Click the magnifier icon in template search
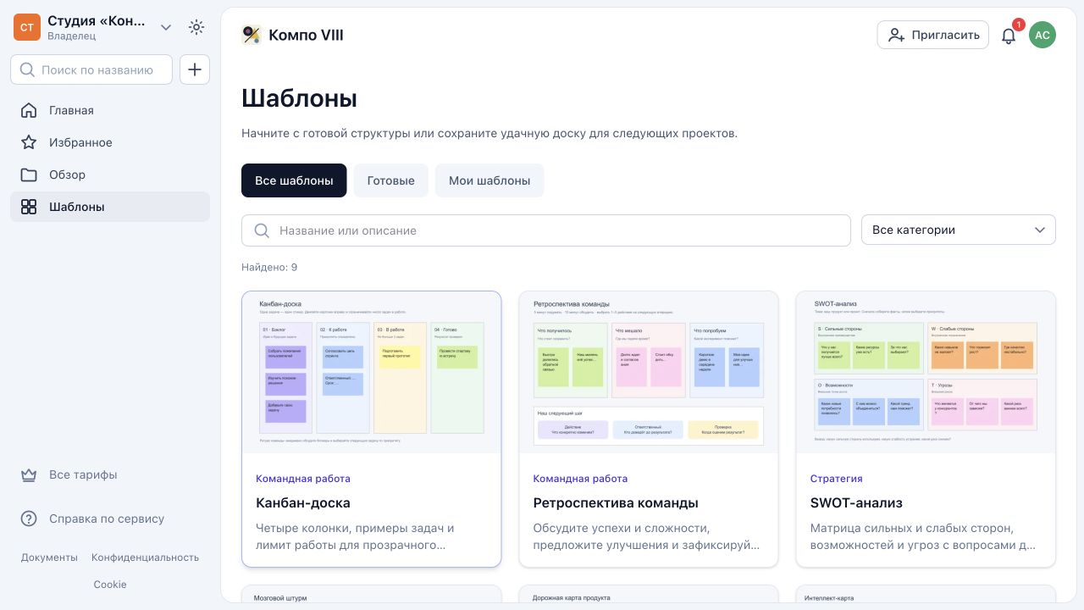Image resolution: width=1084 pixels, height=610 pixels. pyautogui.click(x=263, y=230)
